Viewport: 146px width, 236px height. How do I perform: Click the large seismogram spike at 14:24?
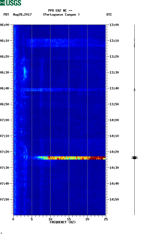pyautogui.click(x=135, y=158)
